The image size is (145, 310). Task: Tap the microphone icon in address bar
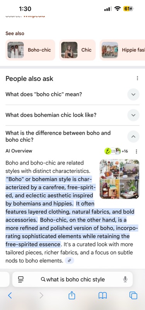point(125,279)
